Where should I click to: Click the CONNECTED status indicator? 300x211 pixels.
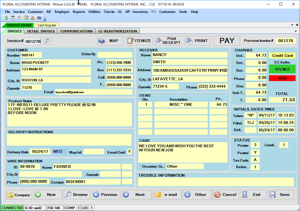[12, 208]
